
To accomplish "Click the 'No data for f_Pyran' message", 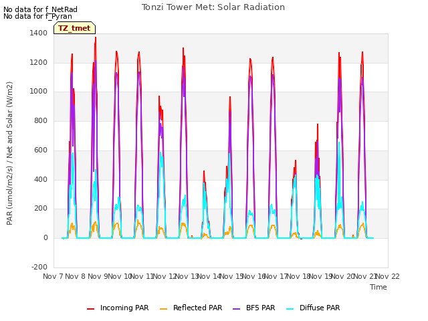I will tap(37, 16).
